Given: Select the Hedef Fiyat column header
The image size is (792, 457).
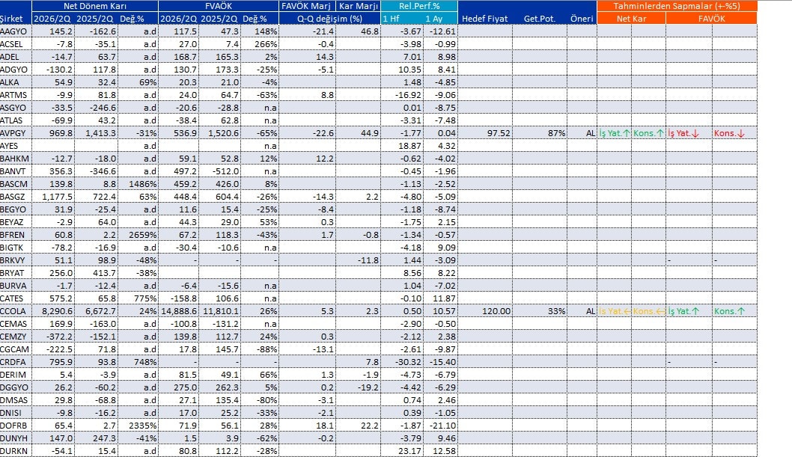Looking at the screenshot, I should click(485, 19).
